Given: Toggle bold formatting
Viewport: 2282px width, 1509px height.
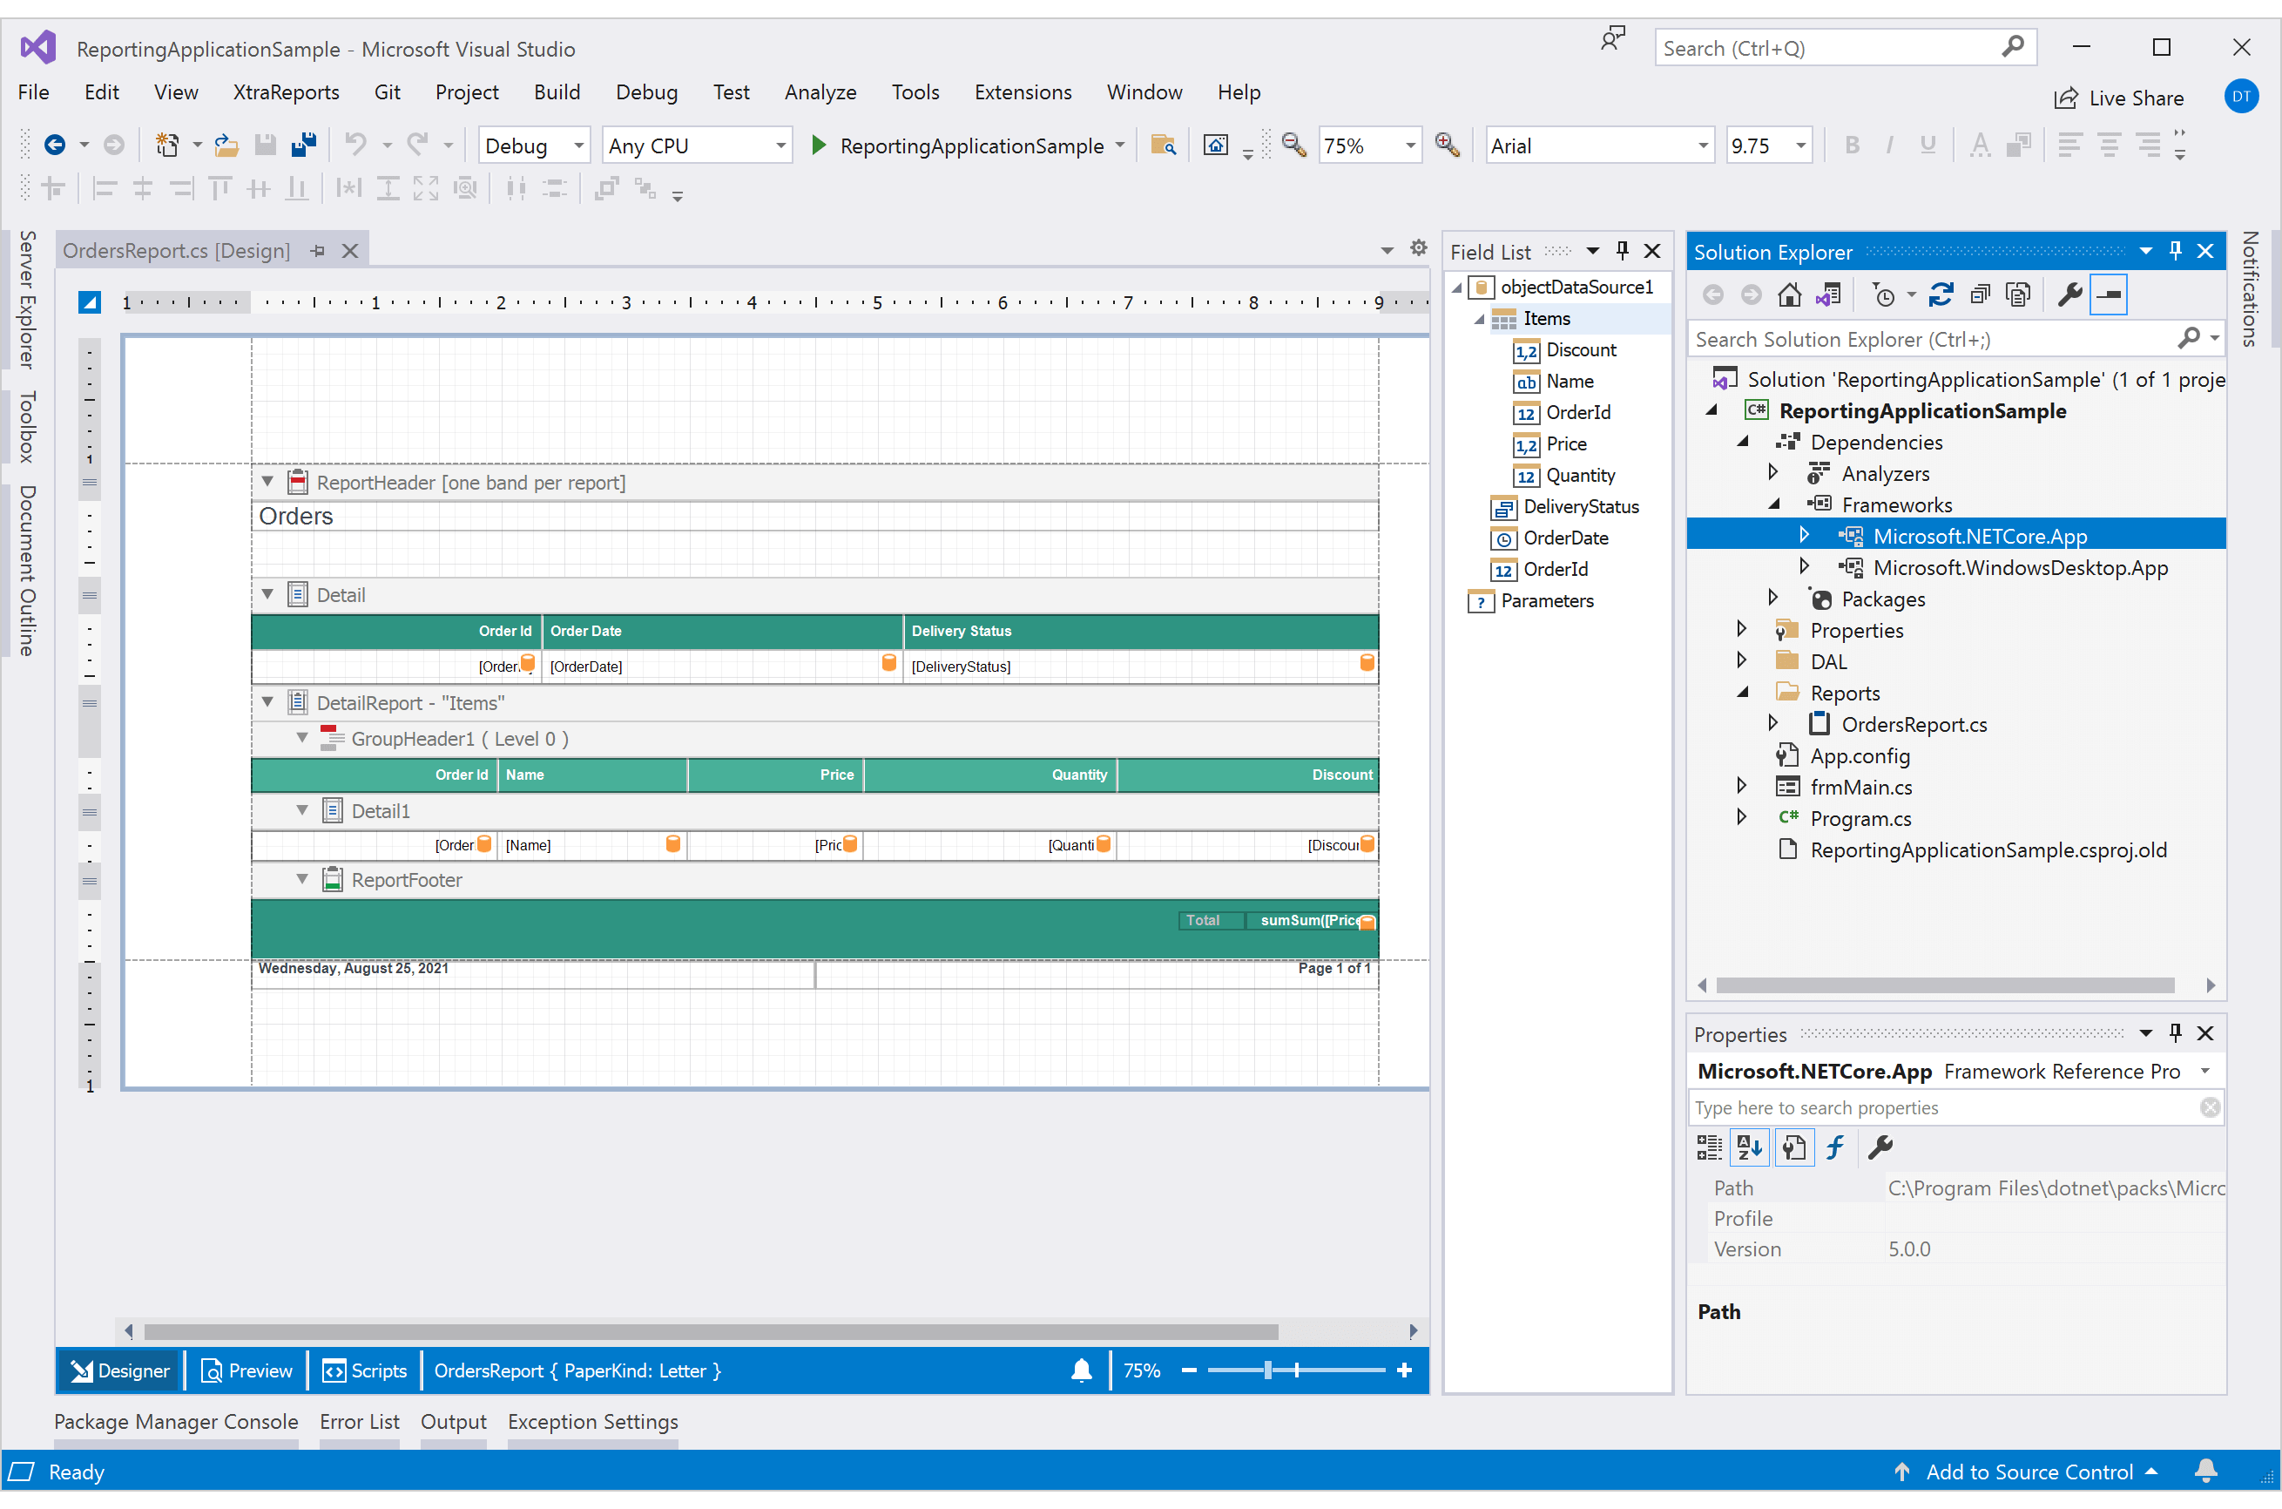Looking at the screenshot, I should point(1853,145).
